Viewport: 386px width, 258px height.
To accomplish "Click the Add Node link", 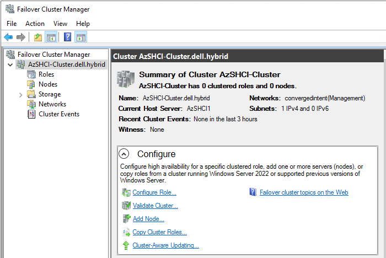I will click(148, 219).
